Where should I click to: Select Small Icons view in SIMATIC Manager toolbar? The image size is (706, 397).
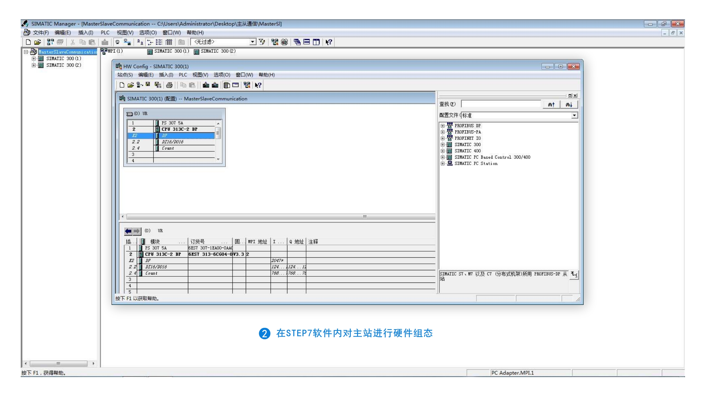pos(150,42)
